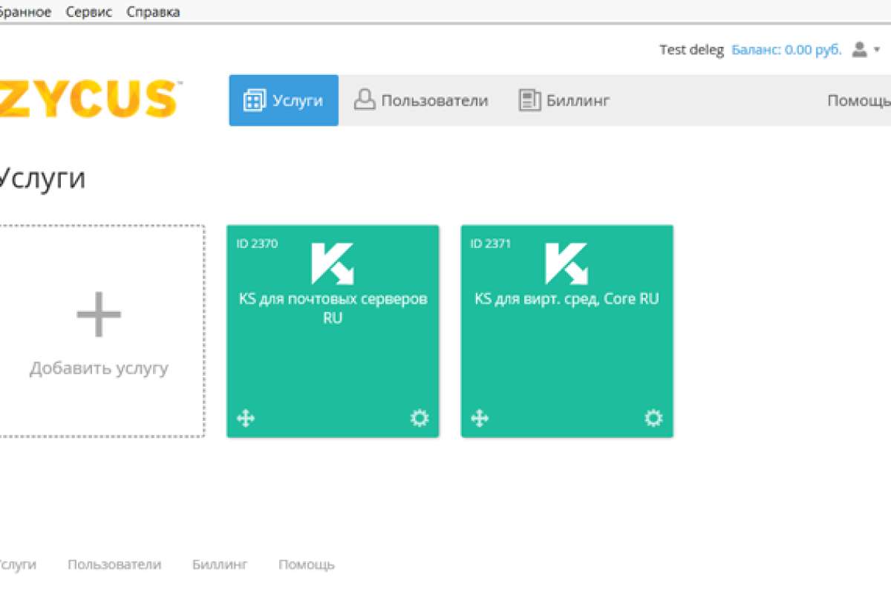Click the plus icon to add a service
Viewport: 891px width, 594px height.
tap(99, 315)
